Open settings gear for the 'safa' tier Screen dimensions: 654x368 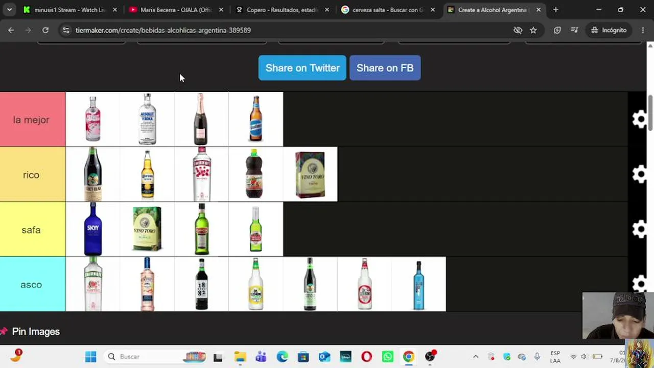click(x=639, y=229)
